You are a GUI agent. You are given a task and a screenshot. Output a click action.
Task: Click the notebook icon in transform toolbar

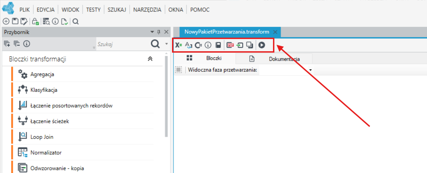[218, 45]
